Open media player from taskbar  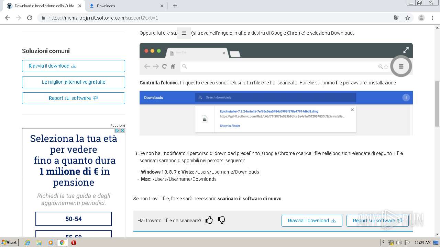click(x=51, y=243)
